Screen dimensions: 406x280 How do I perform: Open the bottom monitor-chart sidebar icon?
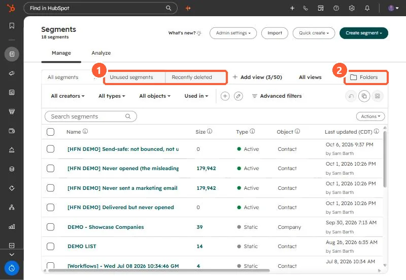[12, 246]
